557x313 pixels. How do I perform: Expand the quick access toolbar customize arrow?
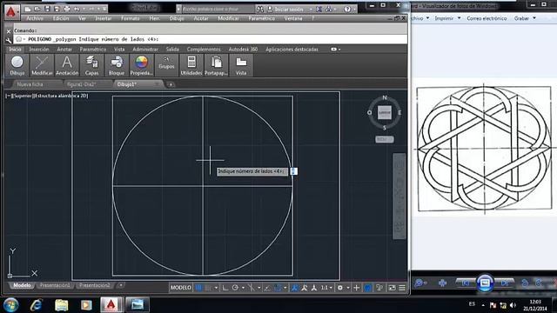pos(104,9)
